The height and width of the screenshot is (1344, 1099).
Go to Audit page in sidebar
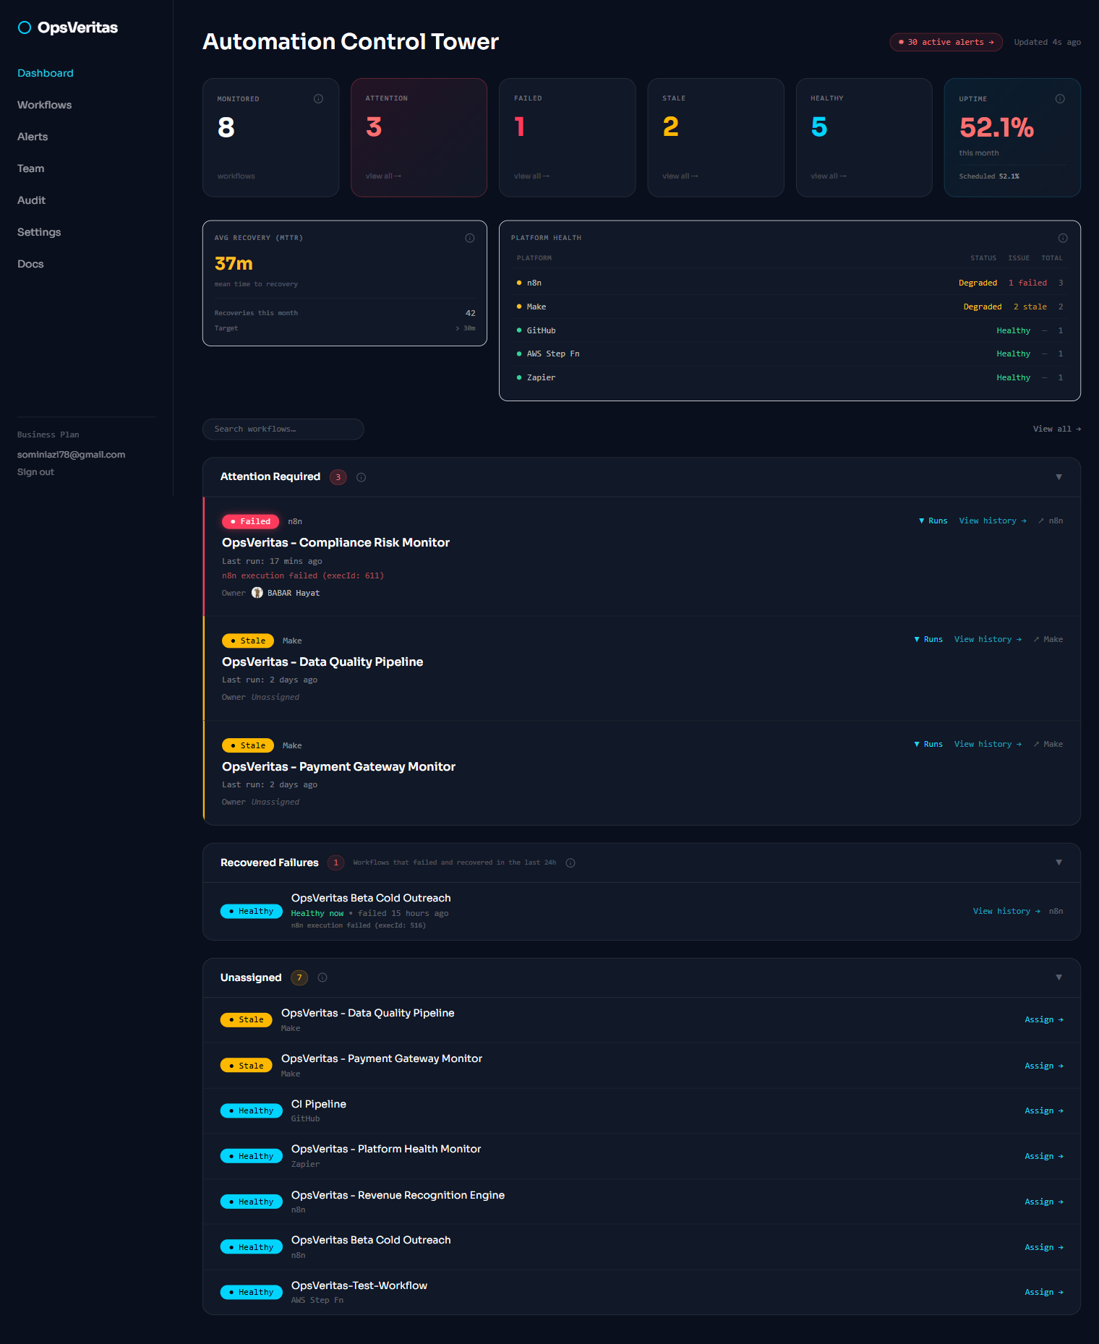pyautogui.click(x=31, y=200)
